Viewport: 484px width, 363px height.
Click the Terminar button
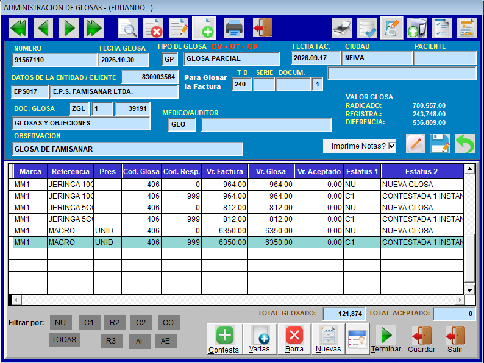386,339
